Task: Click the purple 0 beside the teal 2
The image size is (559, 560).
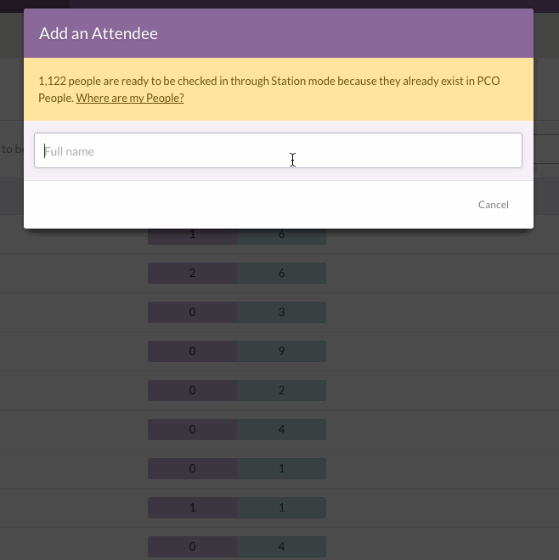Action: pyautogui.click(x=193, y=391)
